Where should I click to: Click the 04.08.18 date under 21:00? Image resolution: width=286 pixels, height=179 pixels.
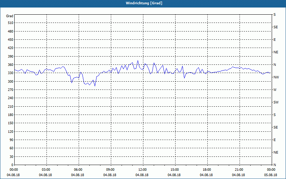[x=238, y=175]
